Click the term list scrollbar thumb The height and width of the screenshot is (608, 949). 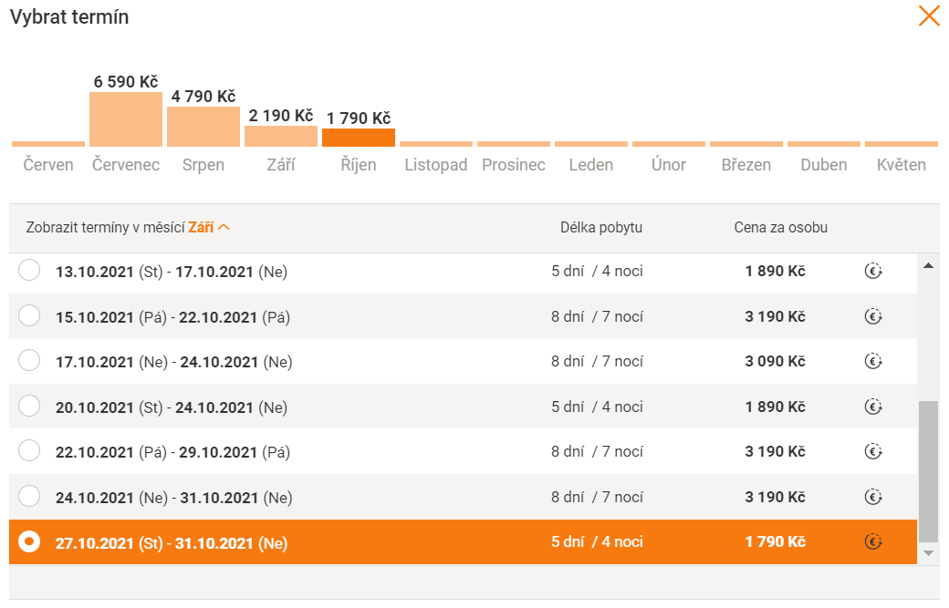pos(928,471)
